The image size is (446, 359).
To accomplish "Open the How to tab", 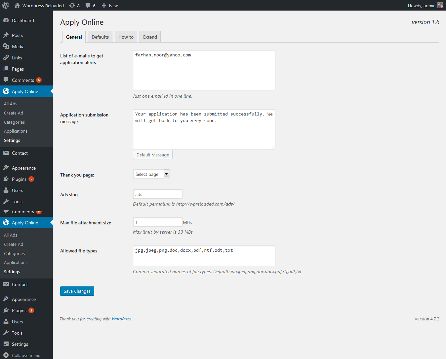I will (x=126, y=37).
